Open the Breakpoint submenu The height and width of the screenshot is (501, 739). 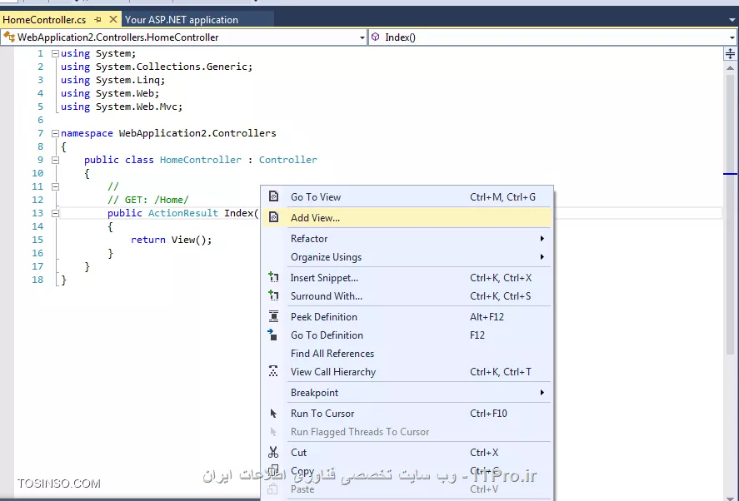407,392
